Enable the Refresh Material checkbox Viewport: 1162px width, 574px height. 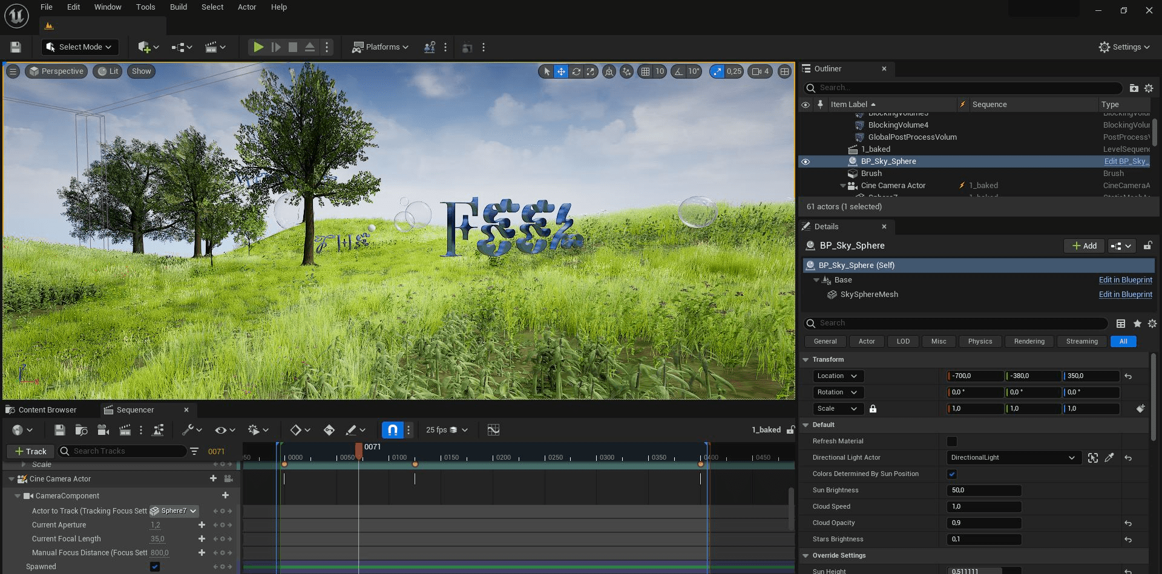951,442
